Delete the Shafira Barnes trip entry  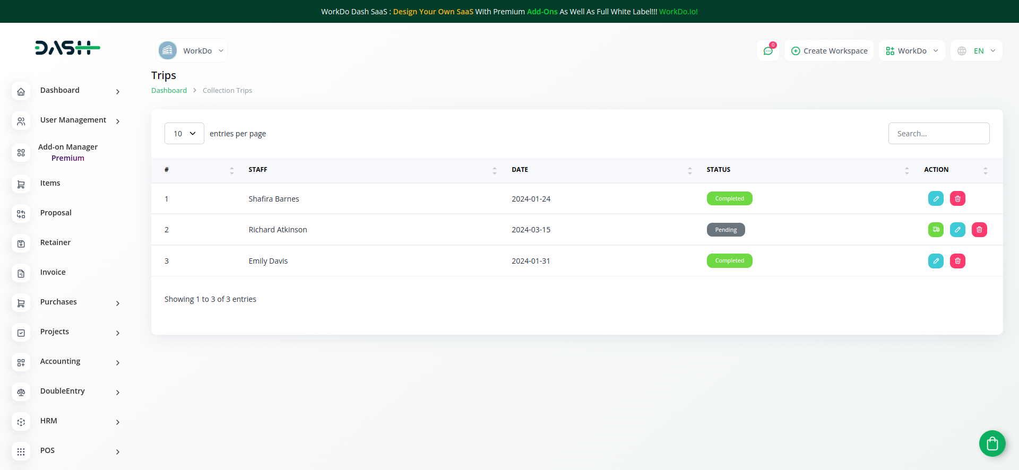pos(957,198)
